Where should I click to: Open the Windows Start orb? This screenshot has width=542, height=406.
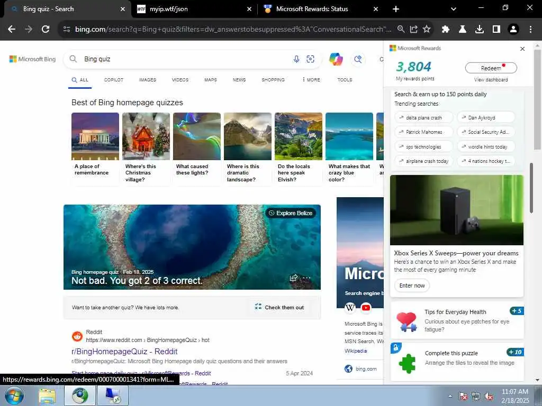(x=14, y=395)
